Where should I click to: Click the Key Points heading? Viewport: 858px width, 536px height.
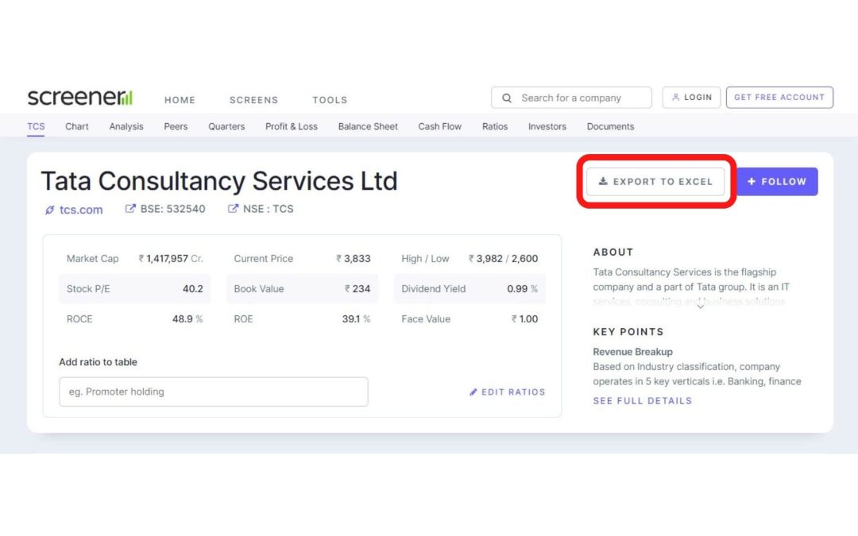pos(628,332)
